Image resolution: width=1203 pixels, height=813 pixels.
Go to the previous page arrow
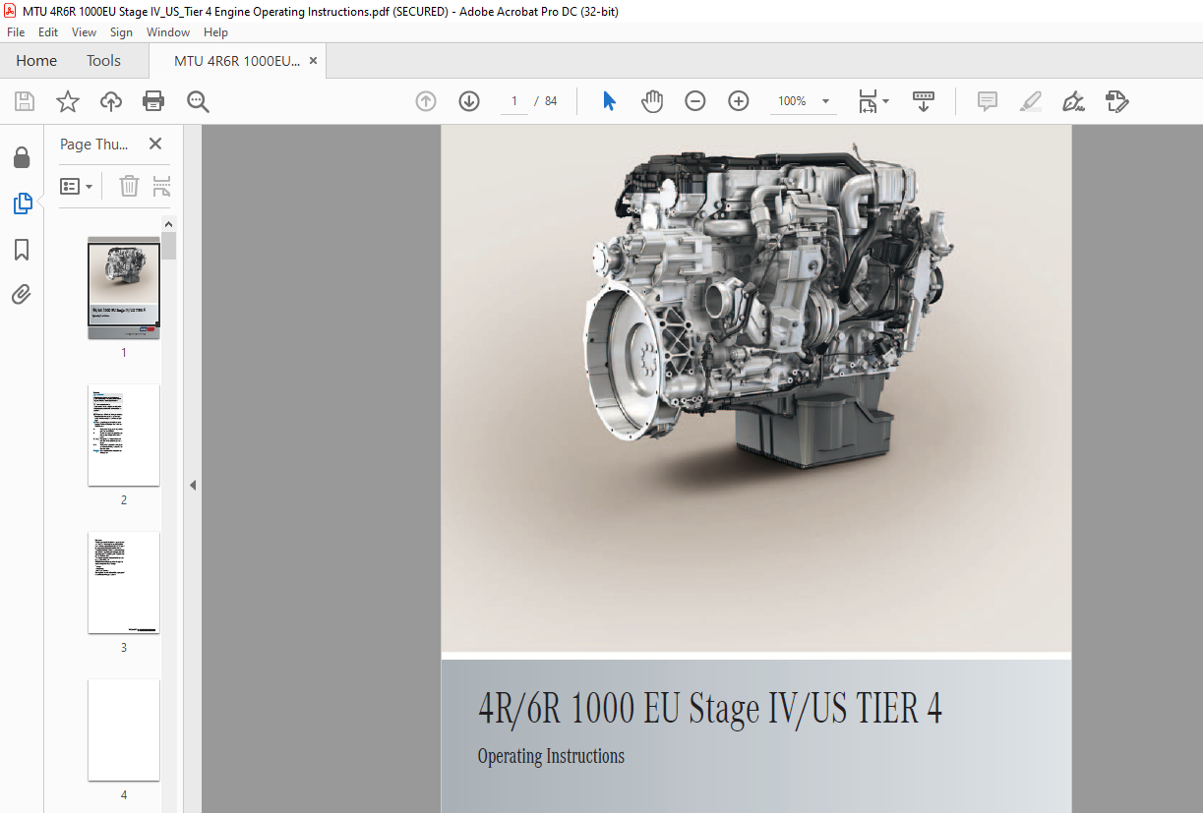click(x=426, y=101)
